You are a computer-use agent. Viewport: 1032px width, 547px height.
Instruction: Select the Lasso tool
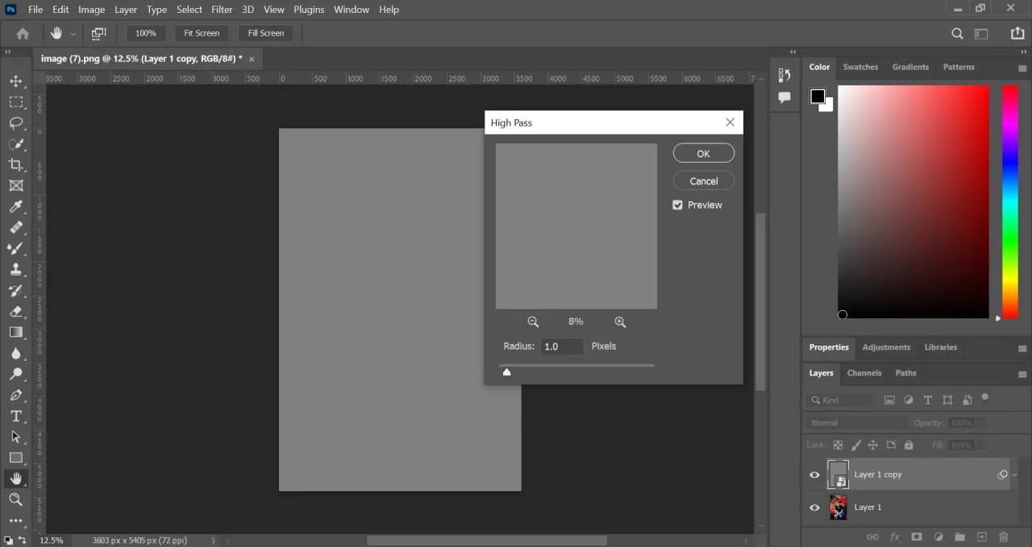[x=15, y=123]
